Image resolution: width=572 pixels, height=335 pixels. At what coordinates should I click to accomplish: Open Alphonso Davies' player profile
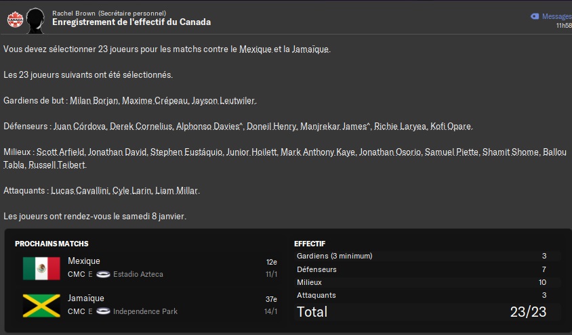208,127
